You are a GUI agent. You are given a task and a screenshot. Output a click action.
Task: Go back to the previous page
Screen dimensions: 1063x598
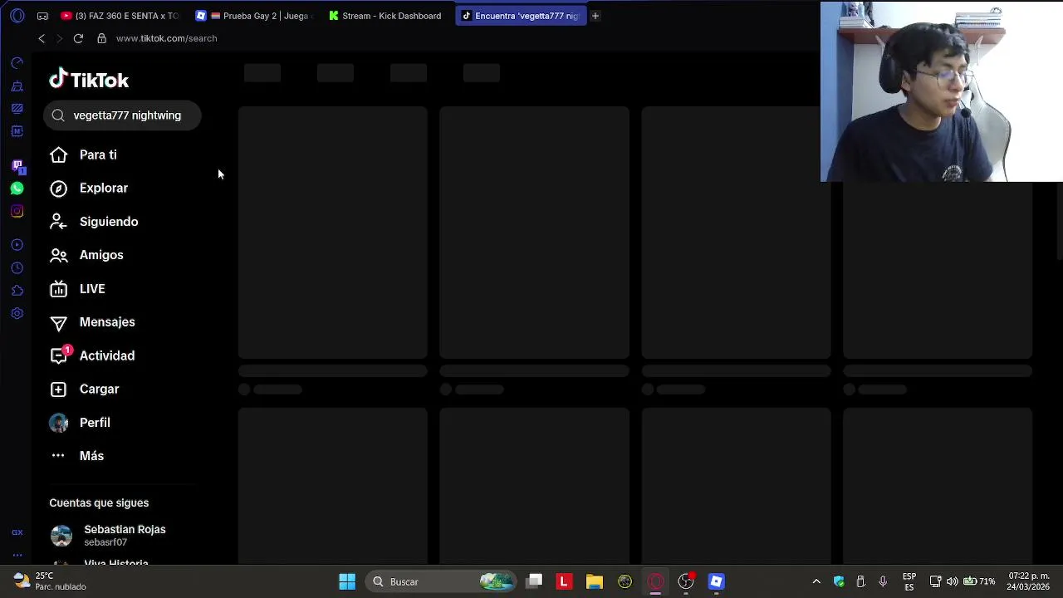click(42, 38)
